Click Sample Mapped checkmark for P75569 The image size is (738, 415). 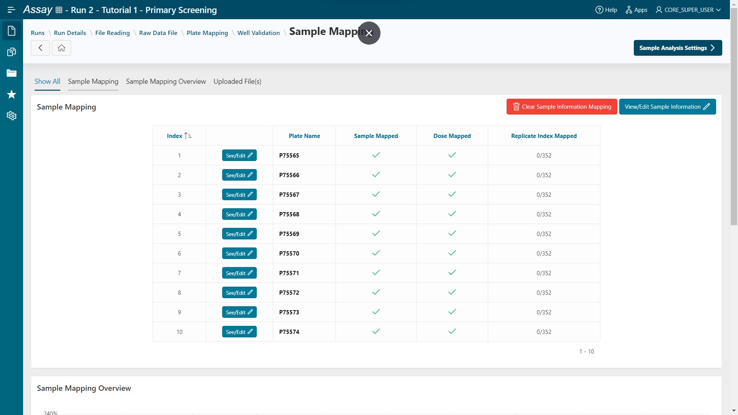click(376, 233)
